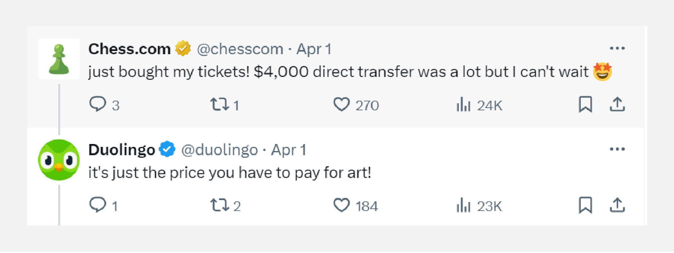
Task: Click Duolingo's blue verified badge
Action: coord(167,149)
